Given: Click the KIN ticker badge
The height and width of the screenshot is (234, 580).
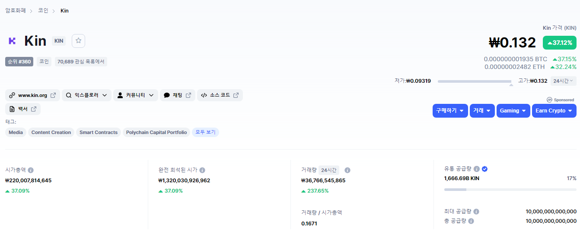Looking at the screenshot, I should pyautogui.click(x=59, y=41).
